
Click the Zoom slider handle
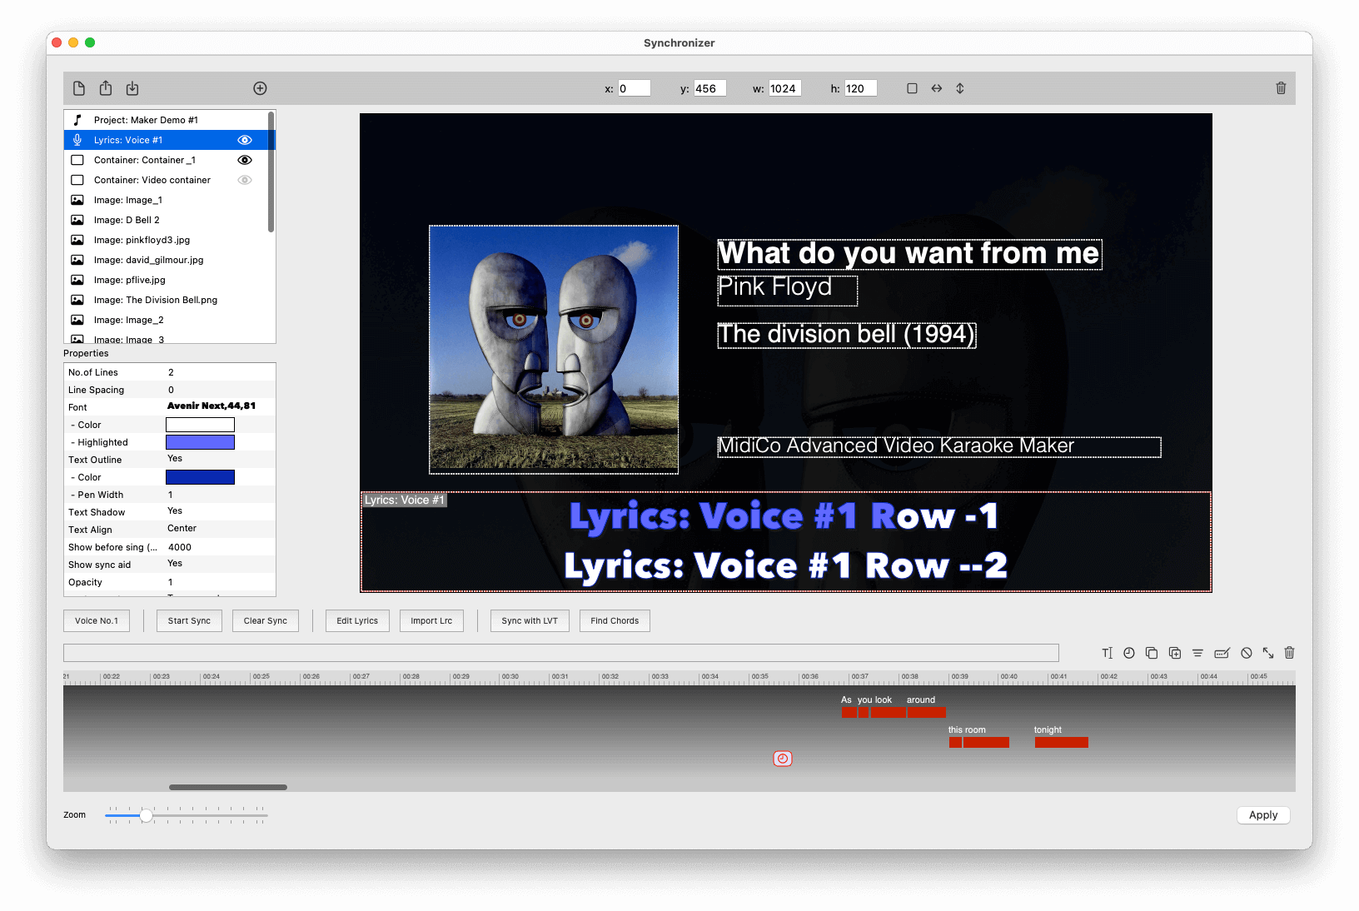pyautogui.click(x=146, y=816)
